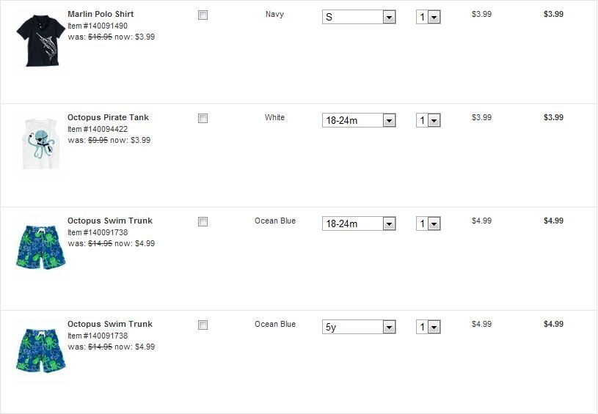Screen dimensions: 598x414
Task: Check the Marlin Polo Shirt checkbox
Action: pos(203,15)
